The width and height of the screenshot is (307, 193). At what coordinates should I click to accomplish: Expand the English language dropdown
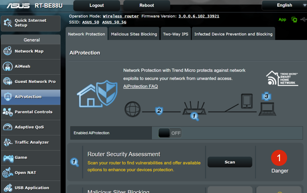(284, 5)
